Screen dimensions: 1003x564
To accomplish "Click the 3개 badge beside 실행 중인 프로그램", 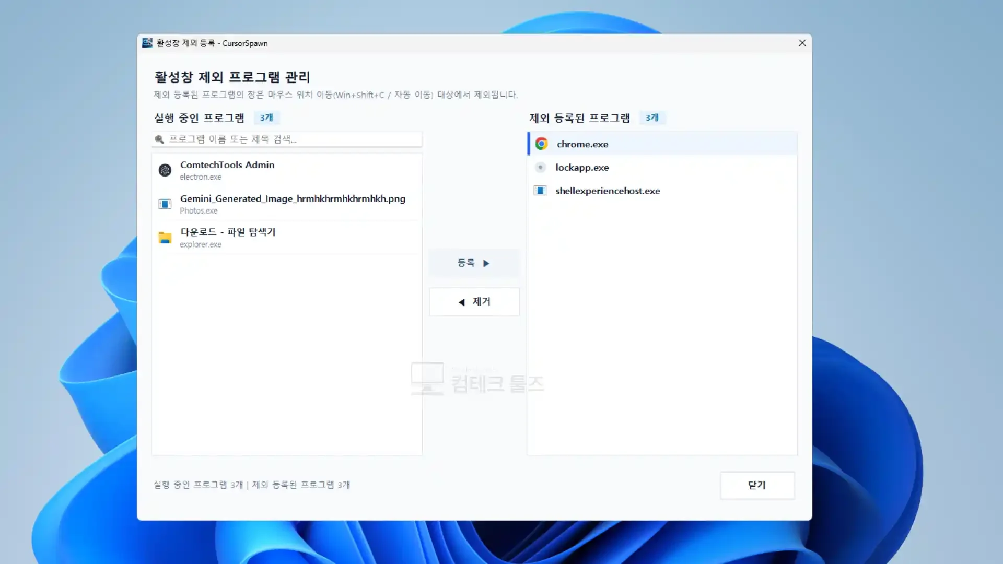I will point(266,118).
